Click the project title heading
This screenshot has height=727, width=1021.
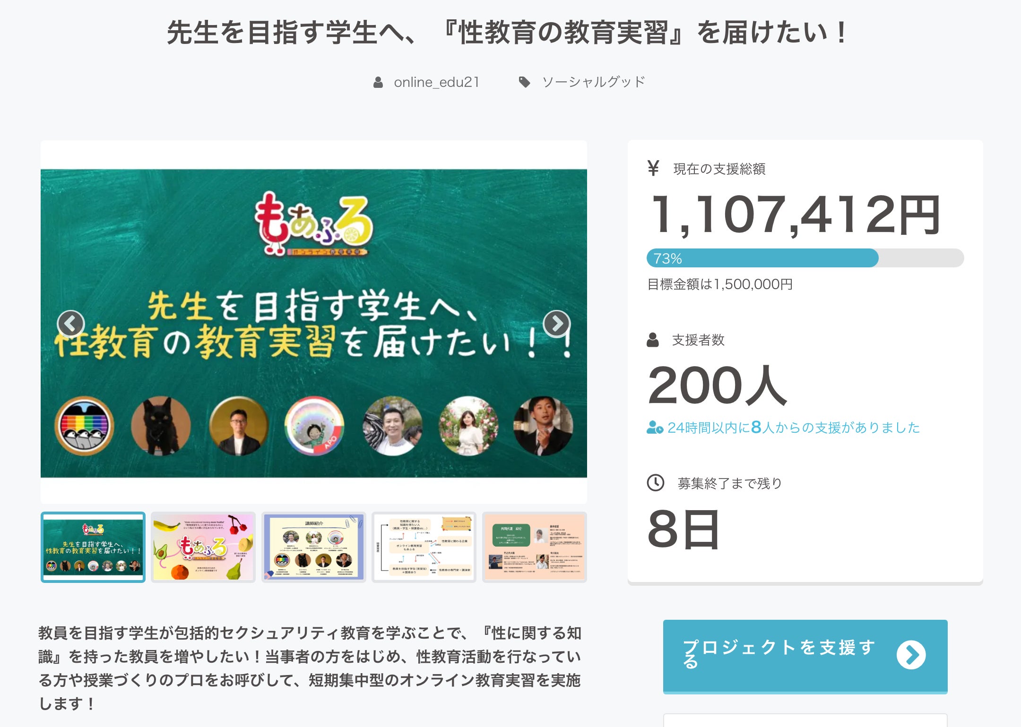[508, 32]
